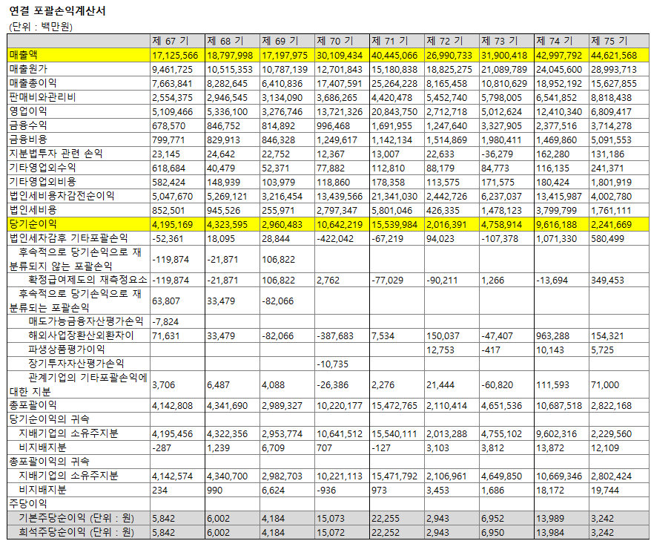Click equity method value -36,279
The height and width of the screenshot is (541, 651).
pos(497,154)
